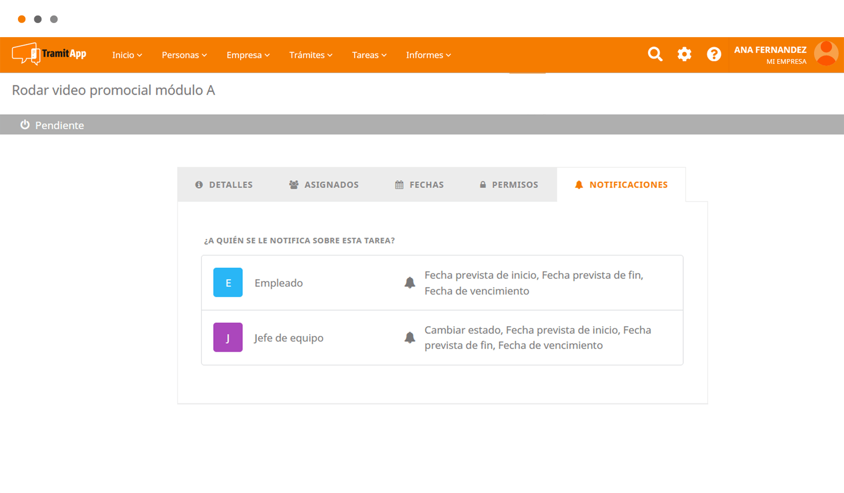The width and height of the screenshot is (844, 493).
Task: Click Ana Fernandez user avatar
Action: click(826, 53)
